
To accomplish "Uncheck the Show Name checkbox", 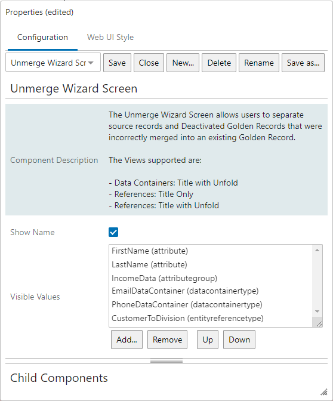I will pos(113,232).
